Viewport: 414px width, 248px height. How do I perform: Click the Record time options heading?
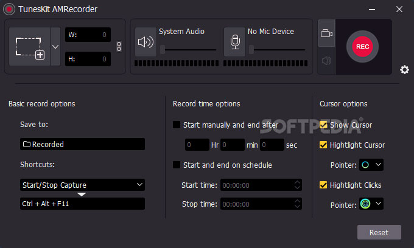(206, 104)
